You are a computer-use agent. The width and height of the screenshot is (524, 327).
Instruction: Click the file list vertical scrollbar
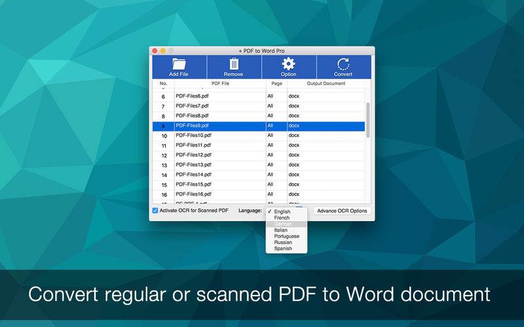[x=367, y=120]
